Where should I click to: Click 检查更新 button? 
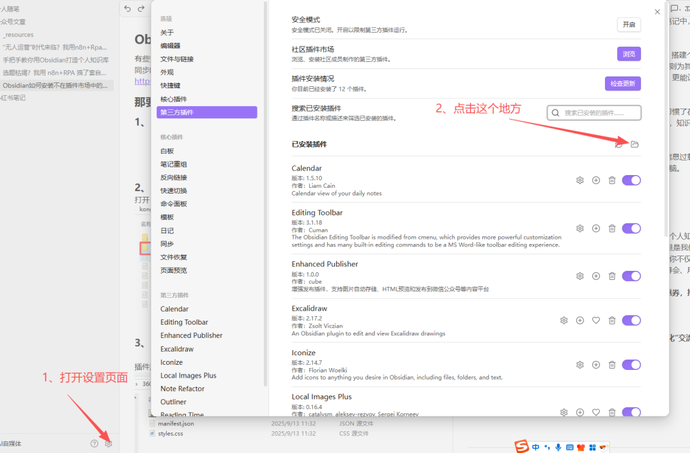[623, 84]
